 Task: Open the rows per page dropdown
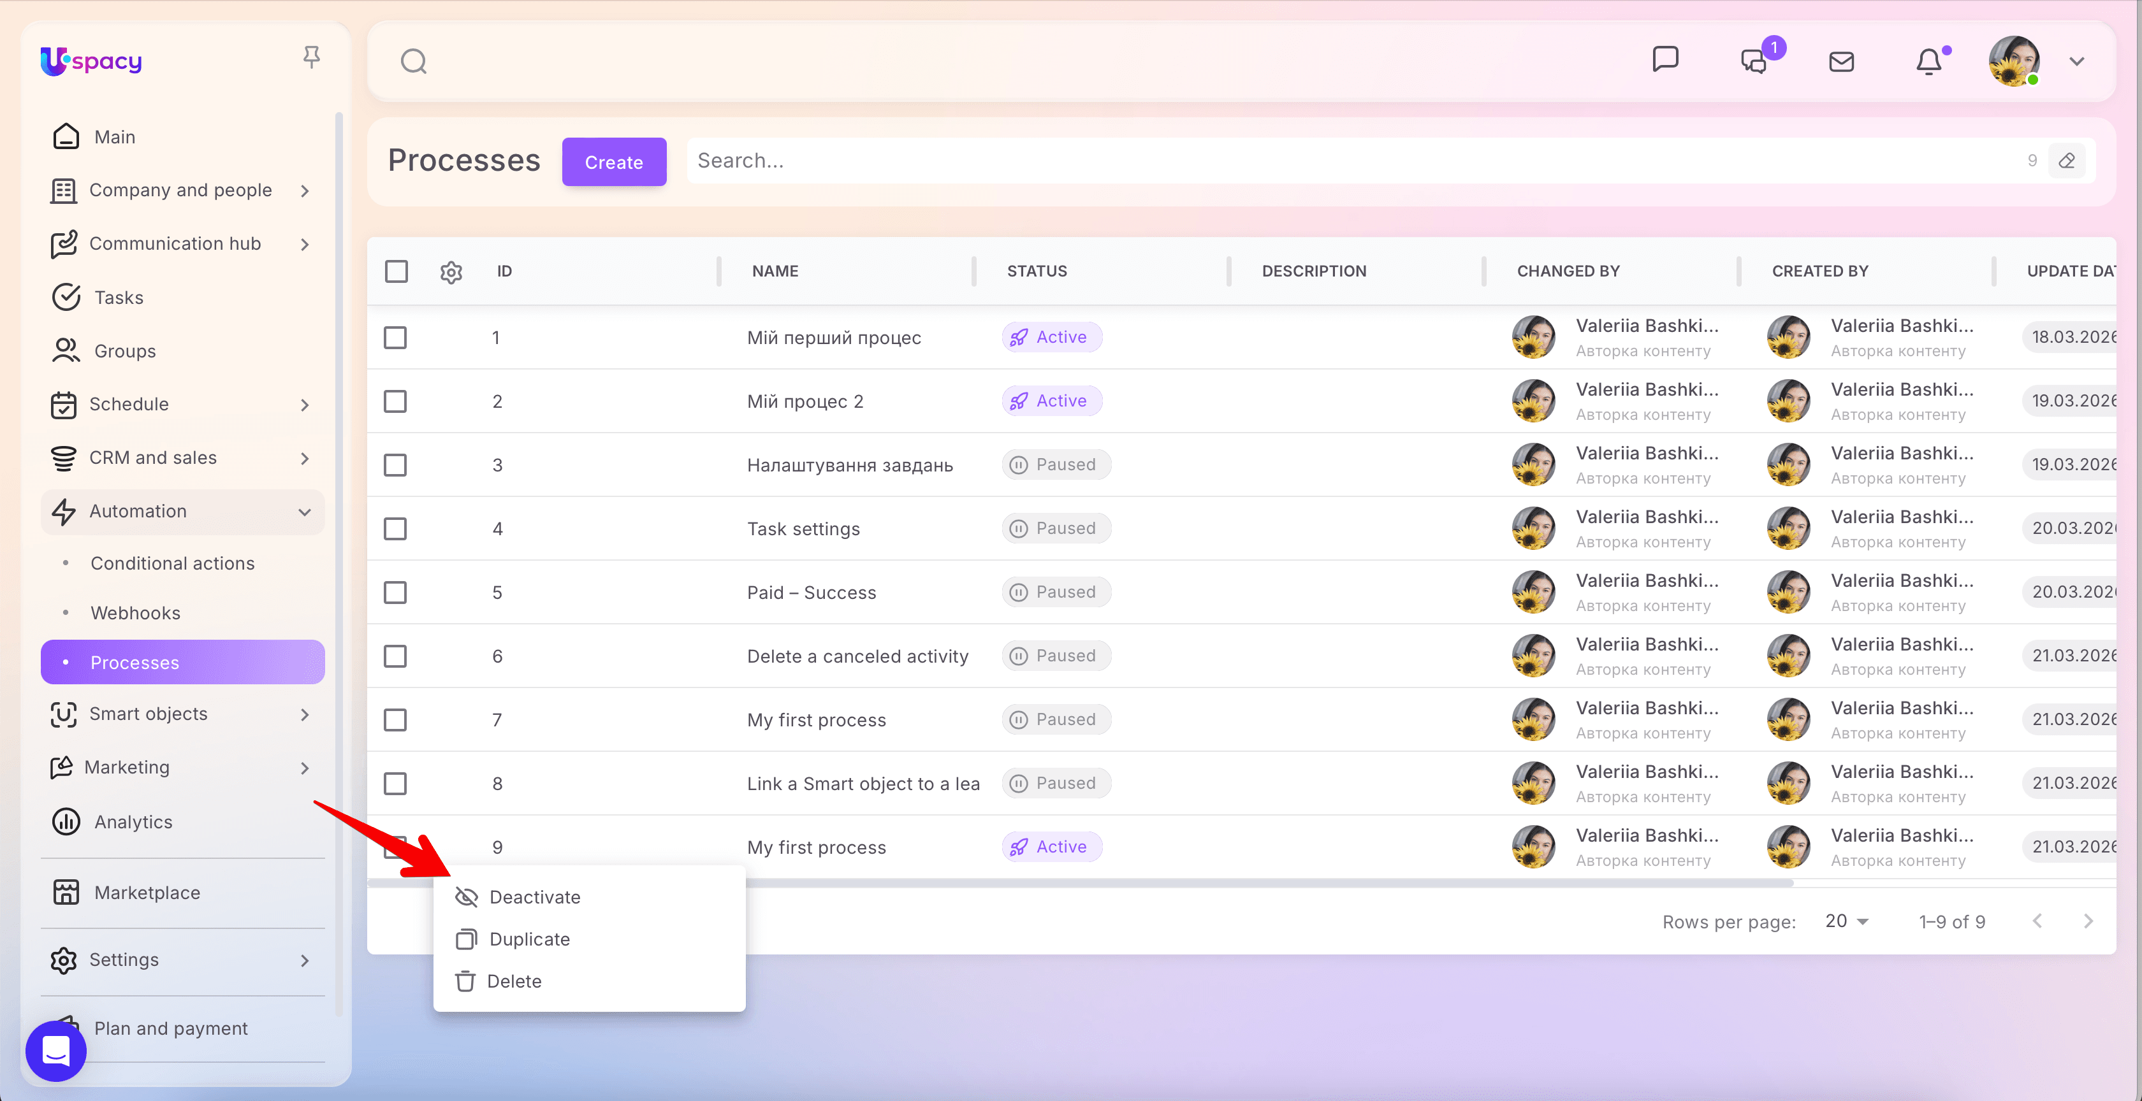point(1846,921)
